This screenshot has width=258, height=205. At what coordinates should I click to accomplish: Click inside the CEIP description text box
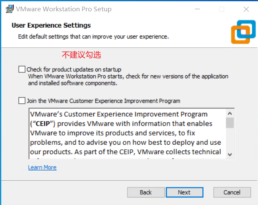point(125,134)
